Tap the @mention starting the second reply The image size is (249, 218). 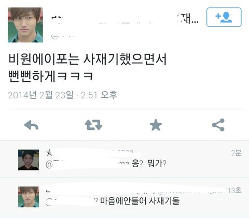pos(72,201)
